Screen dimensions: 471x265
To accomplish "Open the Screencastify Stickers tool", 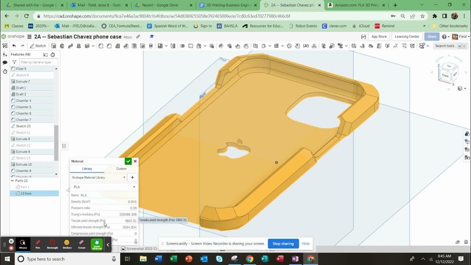I will coord(67,244).
